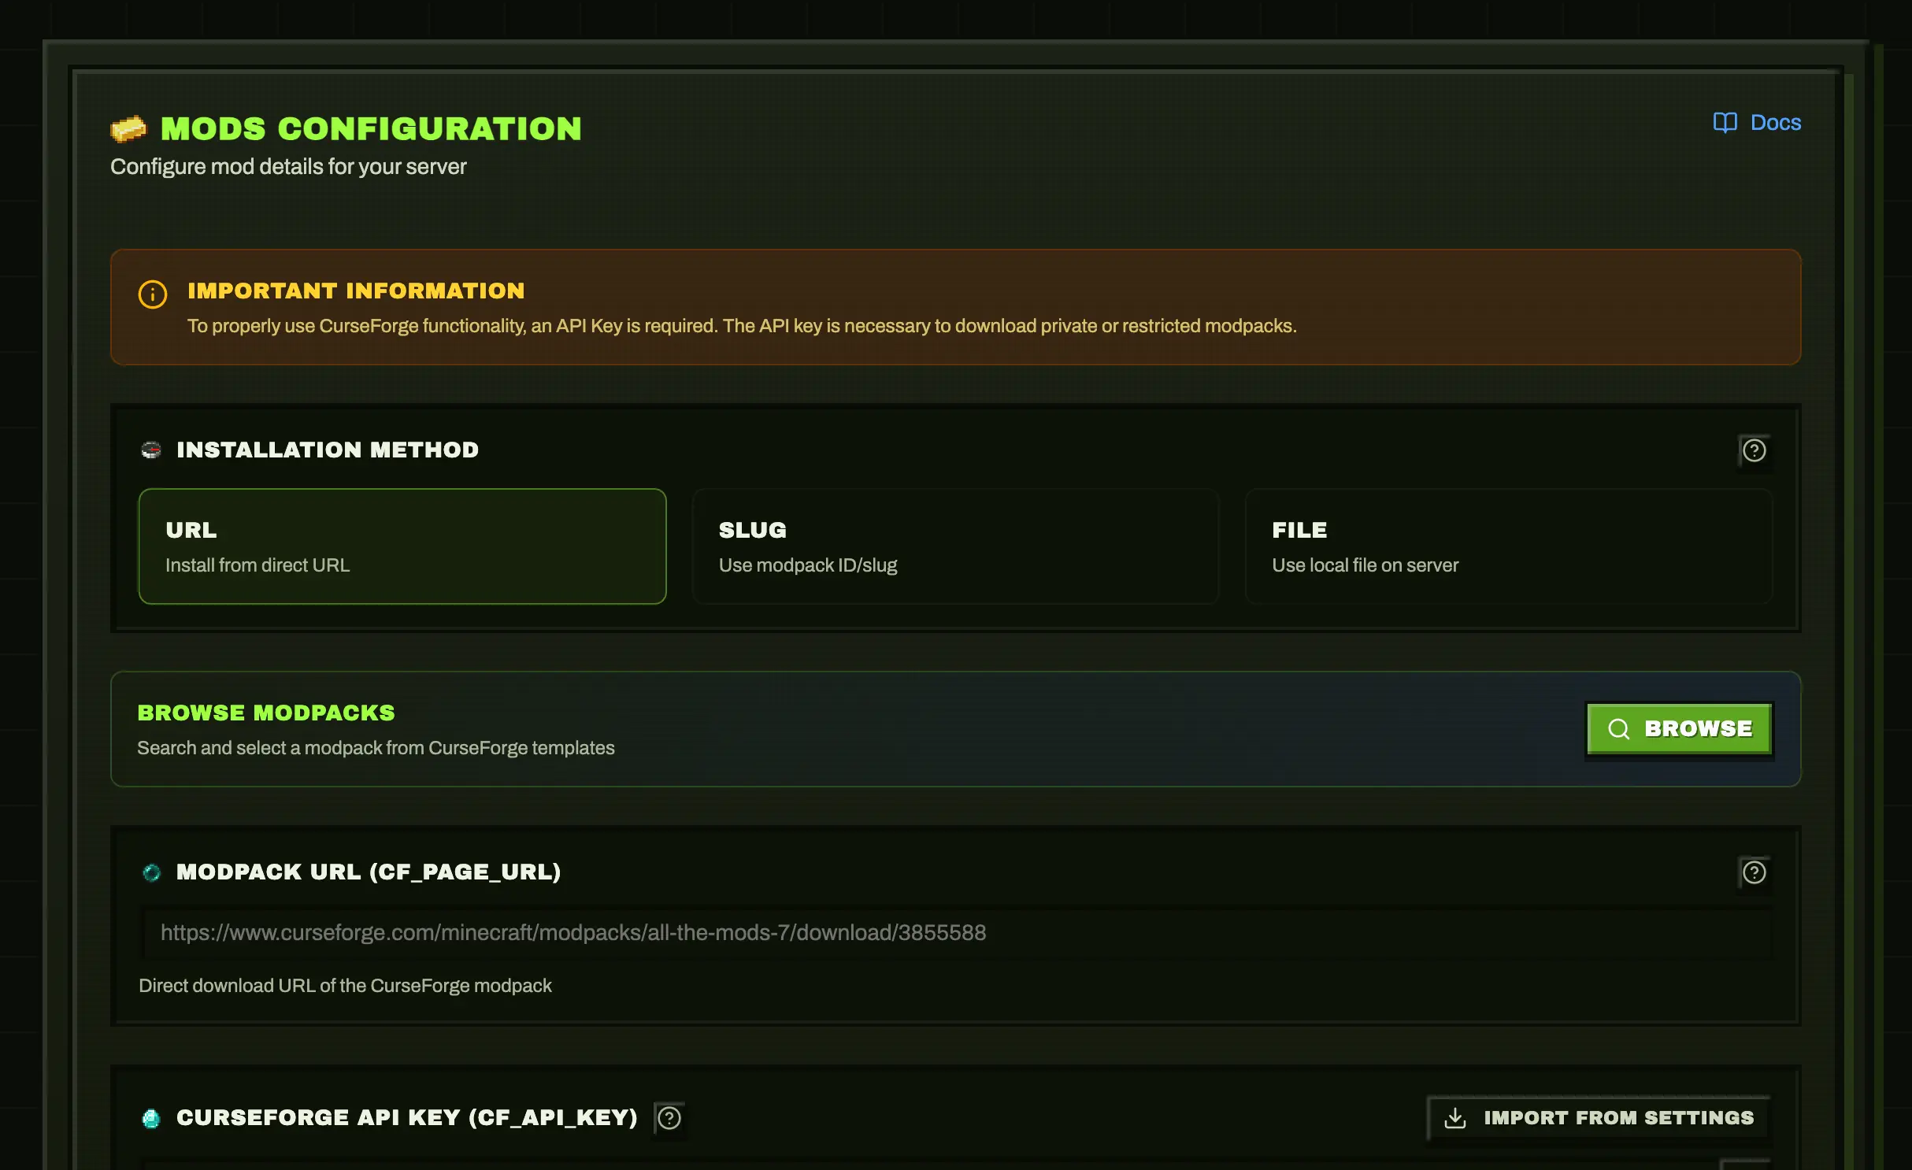This screenshot has width=1912, height=1170.
Task: Open help for Modpack URL field
Action: pos(1754,872)
